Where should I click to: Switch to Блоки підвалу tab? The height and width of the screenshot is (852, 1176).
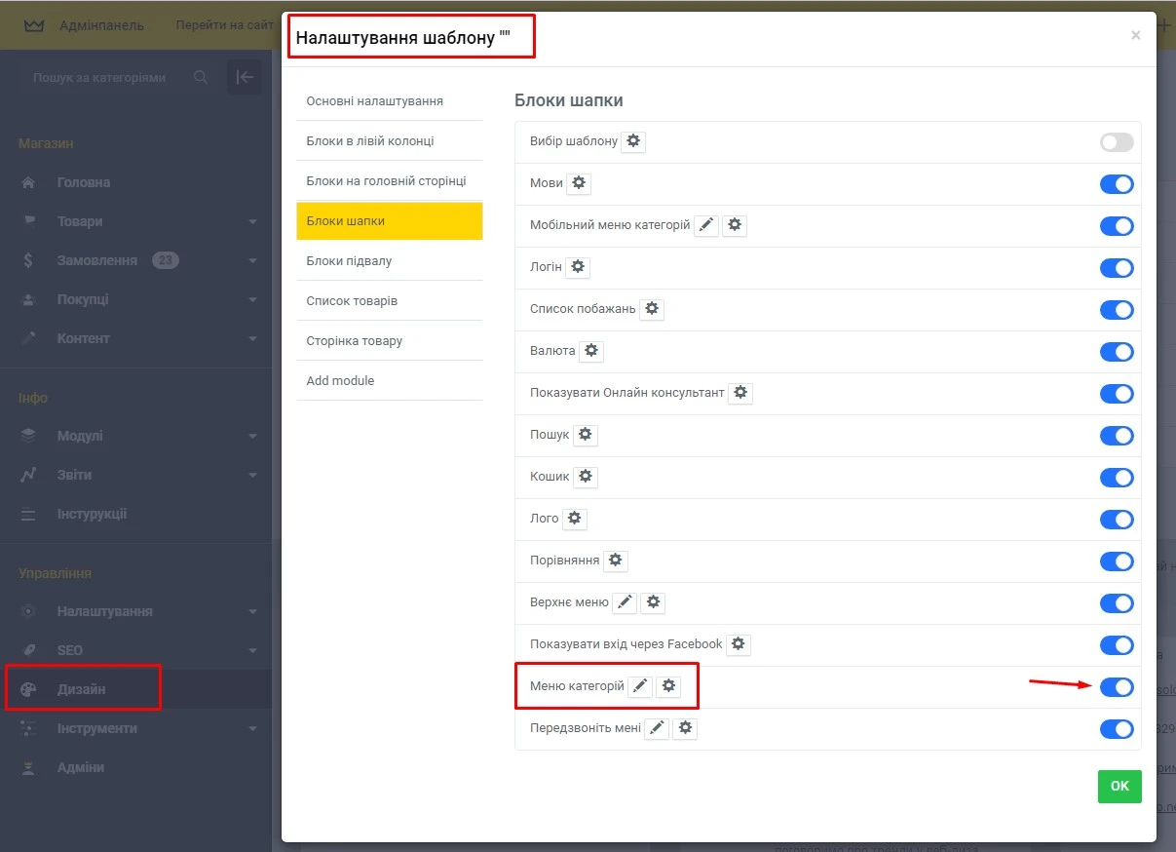[x=349, y=261]
